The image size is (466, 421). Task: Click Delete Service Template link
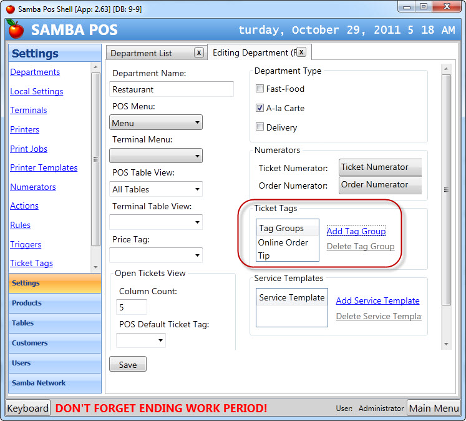click(x=379, y=316)
